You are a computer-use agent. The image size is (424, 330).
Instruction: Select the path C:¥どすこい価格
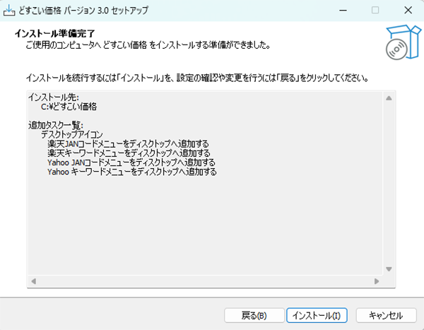point(69,107)
